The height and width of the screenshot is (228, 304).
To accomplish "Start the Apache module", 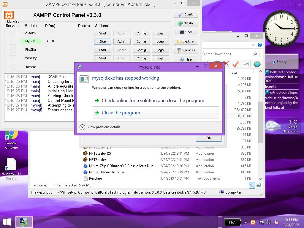I will point(102,33).
